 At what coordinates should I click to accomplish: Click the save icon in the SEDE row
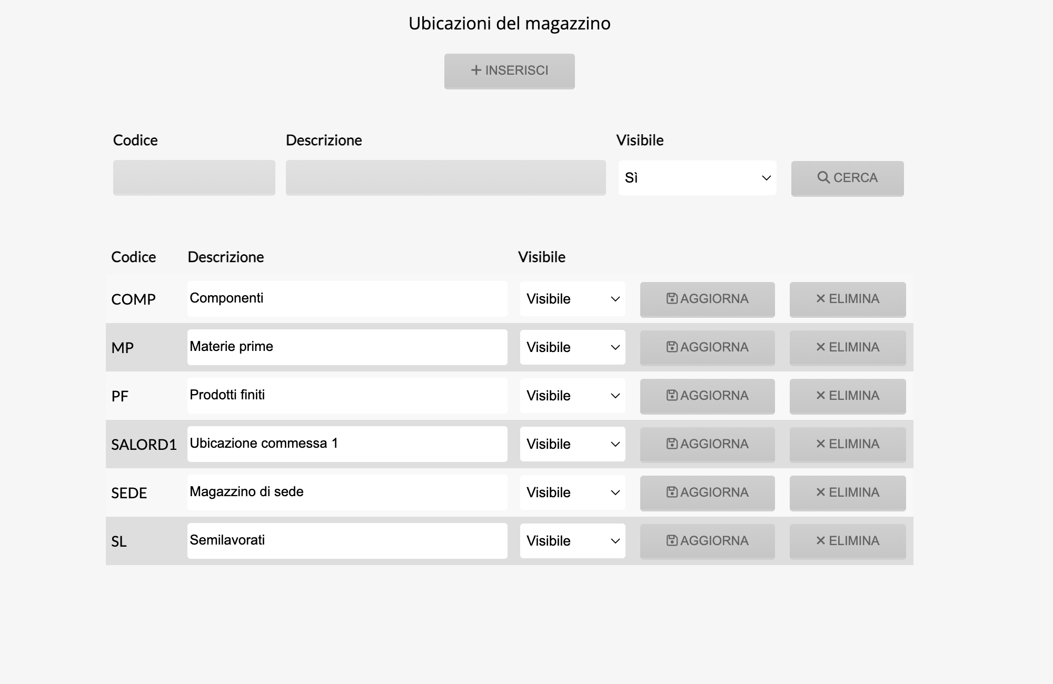(672, 492)
